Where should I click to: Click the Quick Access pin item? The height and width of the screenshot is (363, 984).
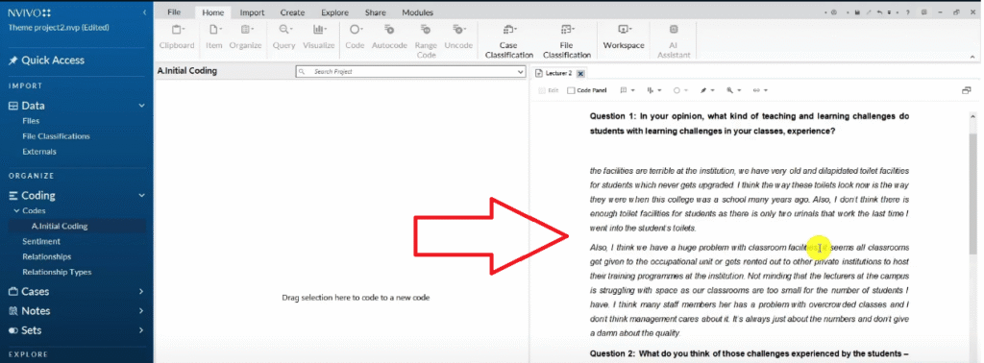click(x=46, y=60)
